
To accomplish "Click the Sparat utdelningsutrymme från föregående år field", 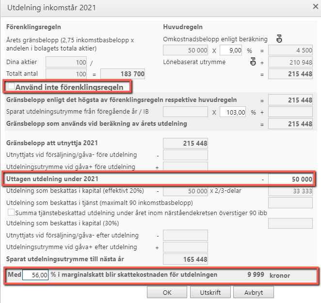I will tap(185, 112).
